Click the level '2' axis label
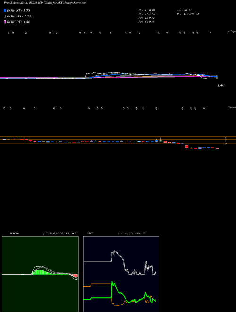The height and width of the screenshot is (312, 236). coord(226,144)
